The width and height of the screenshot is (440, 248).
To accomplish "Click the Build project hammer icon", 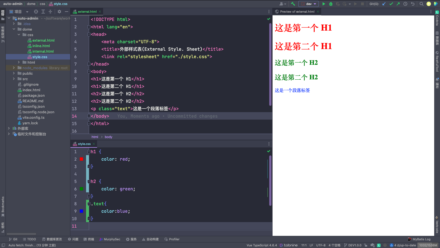I will (x=293, y=4).
